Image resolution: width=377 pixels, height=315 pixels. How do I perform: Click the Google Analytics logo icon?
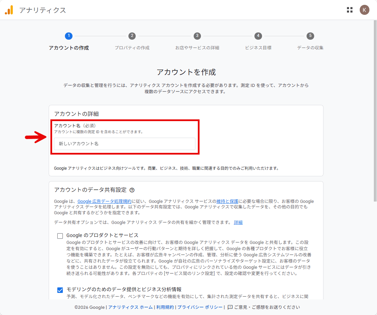pos(9,10)
